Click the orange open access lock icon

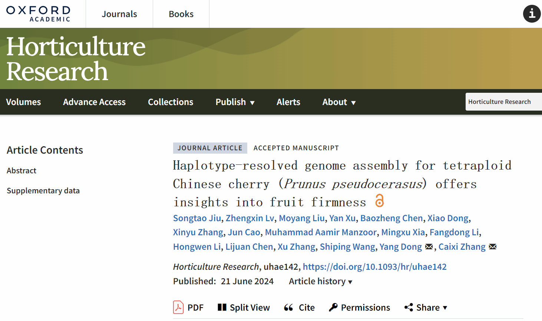(379, 201)
